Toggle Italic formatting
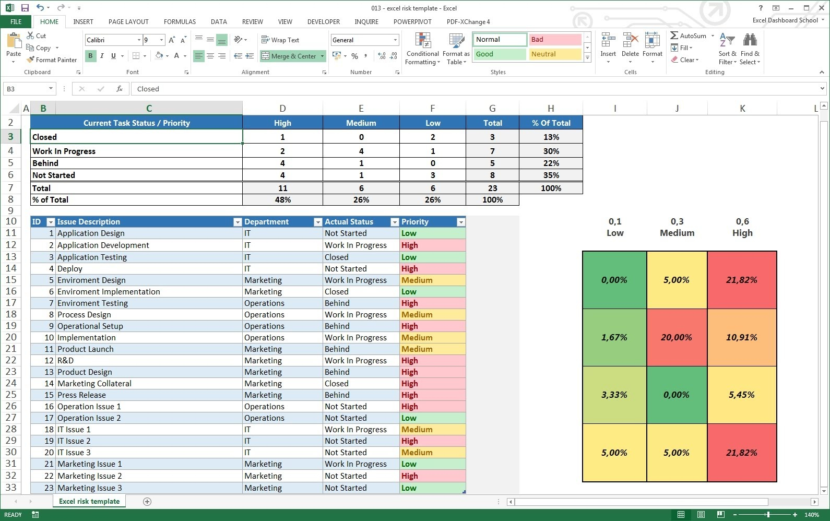The width and height of the screenshot is (830, 521). [102, 56]
